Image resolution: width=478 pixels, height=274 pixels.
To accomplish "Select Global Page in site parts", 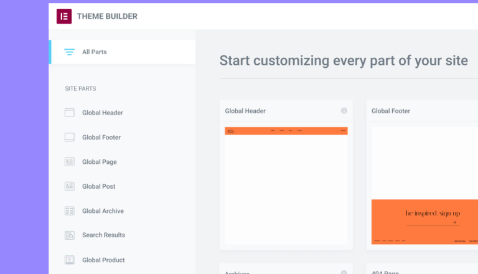I will pyautogui.click(x=100, y=162).
